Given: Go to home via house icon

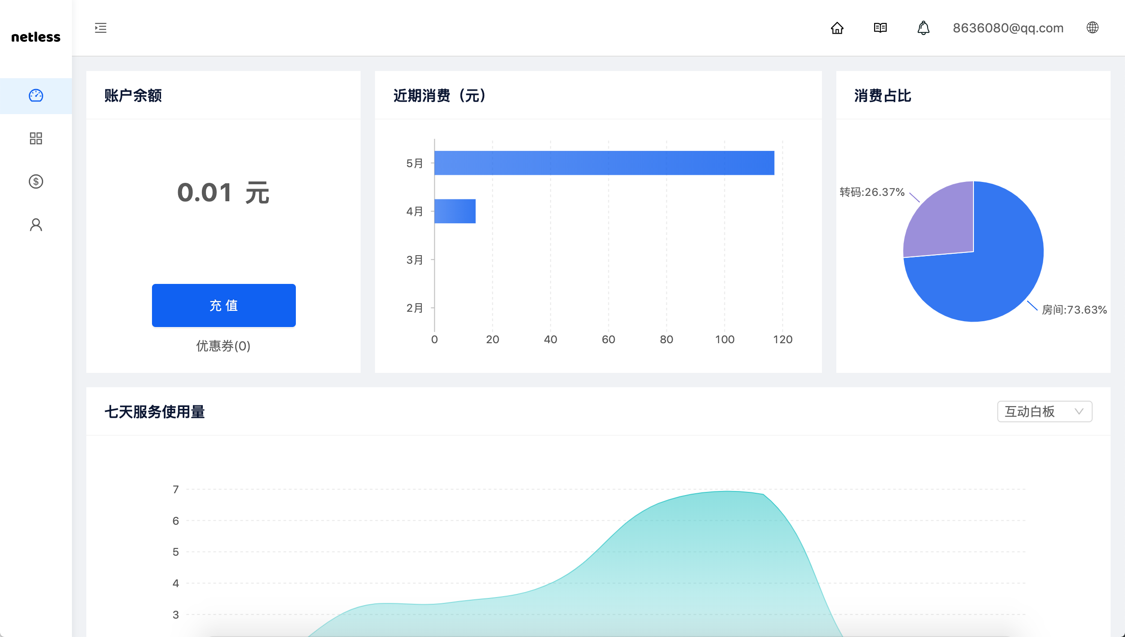Looking at the screenshot, I should 837,28.
